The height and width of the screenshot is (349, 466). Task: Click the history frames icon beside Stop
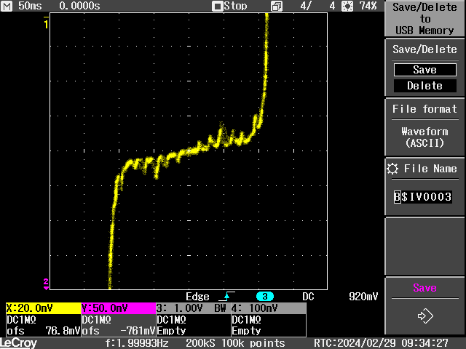tap(277, 7)
